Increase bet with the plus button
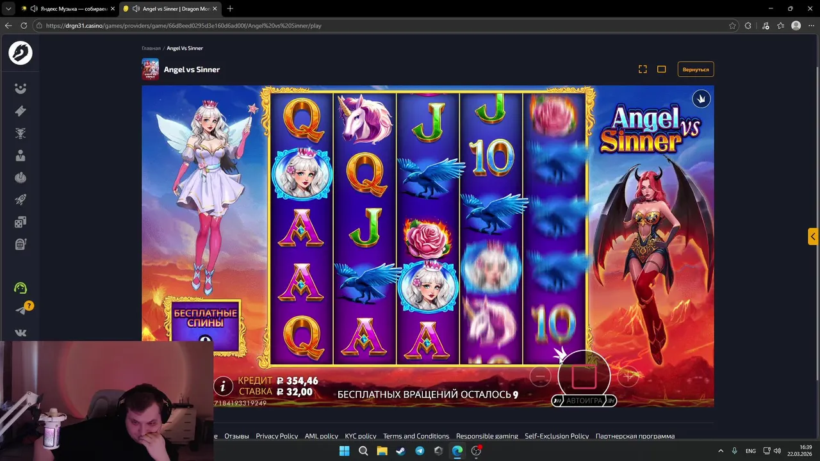The width and height of the screenshot is (820, 461). [x=627, y=377]
